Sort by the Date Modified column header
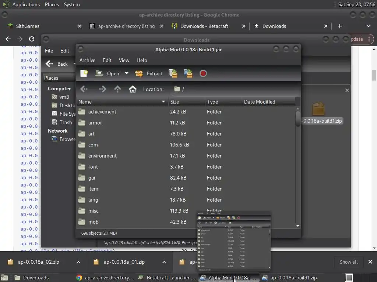 [x=268, y=102]
